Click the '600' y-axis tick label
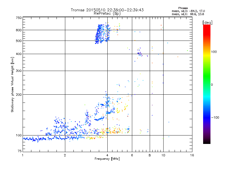Image resolution: width=226 pixels, height=169 pixels. click(19, 30)
